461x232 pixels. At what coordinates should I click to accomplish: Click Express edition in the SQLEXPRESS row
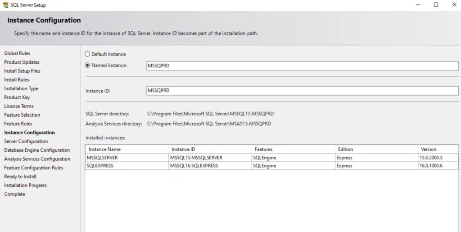[x=377, y=166]
